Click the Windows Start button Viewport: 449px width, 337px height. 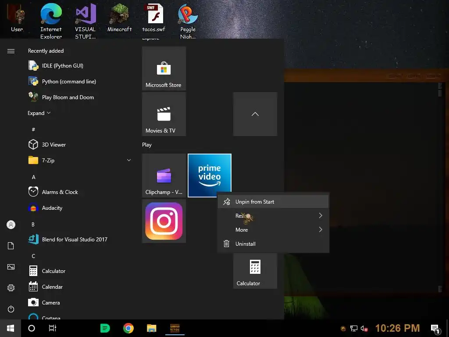pos(11,328)
